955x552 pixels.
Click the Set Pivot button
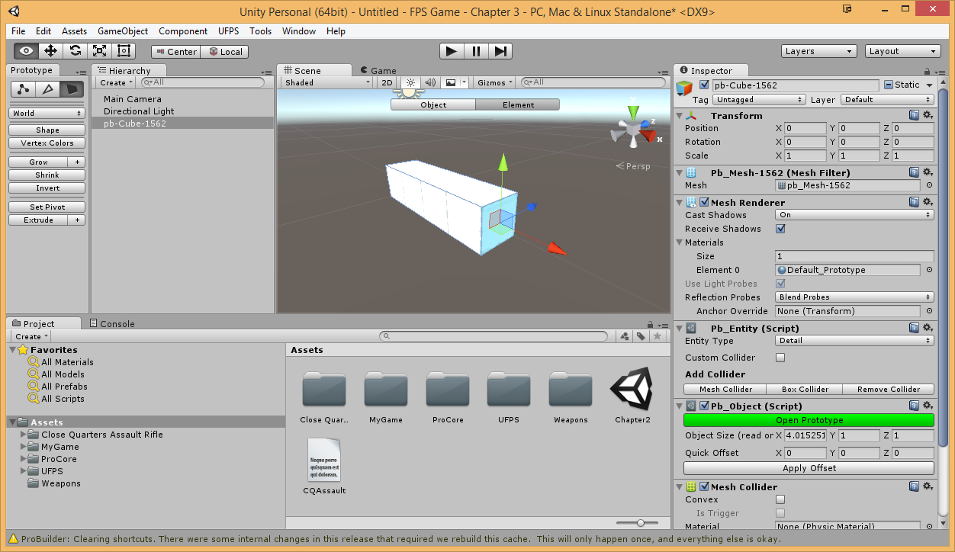point(47,207)
